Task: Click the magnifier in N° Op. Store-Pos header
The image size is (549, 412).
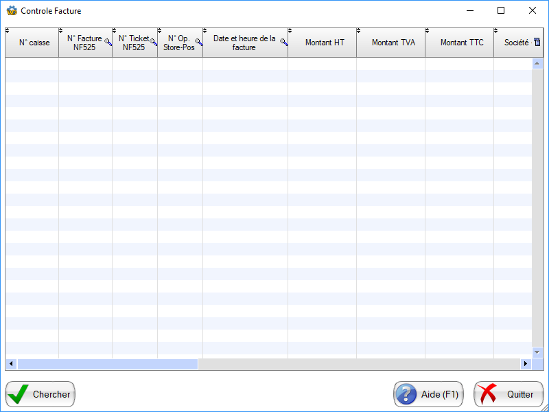Action: tap(199, 43)
